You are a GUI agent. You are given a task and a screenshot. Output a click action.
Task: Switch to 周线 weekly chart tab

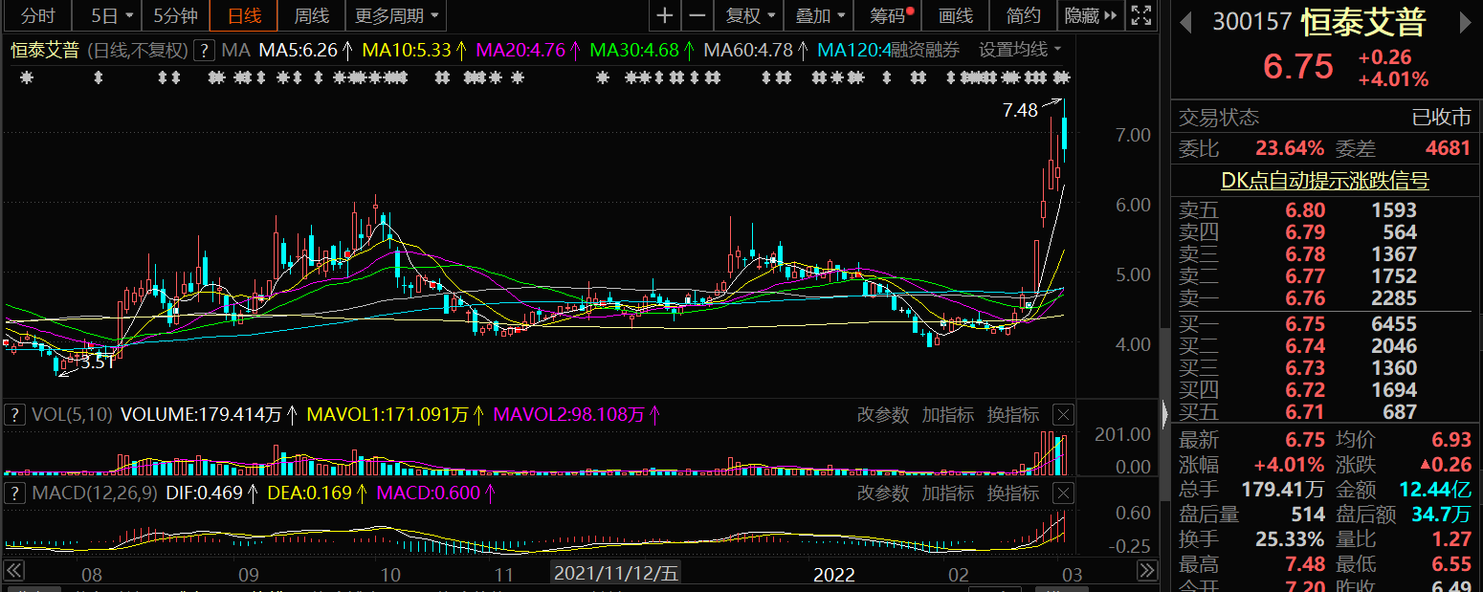[x=312, y=15]
